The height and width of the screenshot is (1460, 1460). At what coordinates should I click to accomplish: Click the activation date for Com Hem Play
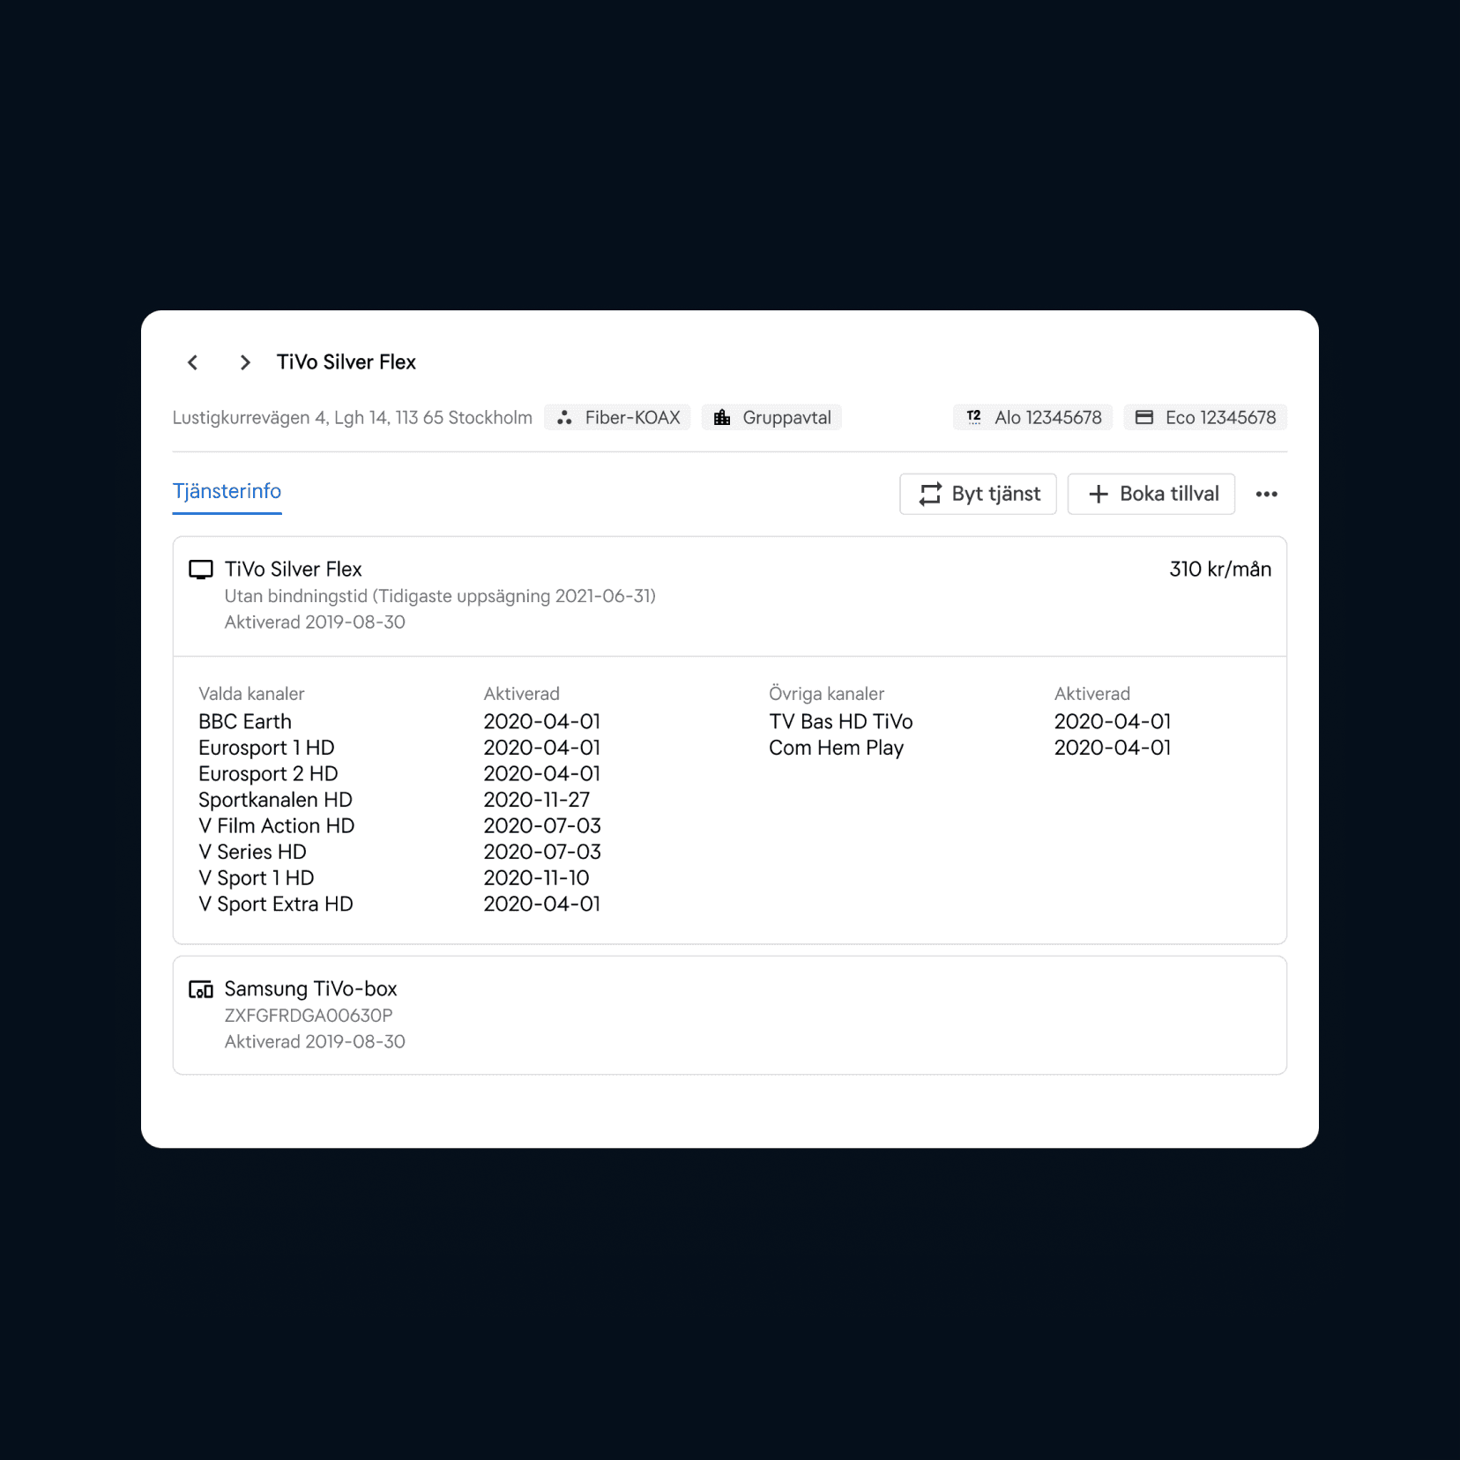point(1113,748)
